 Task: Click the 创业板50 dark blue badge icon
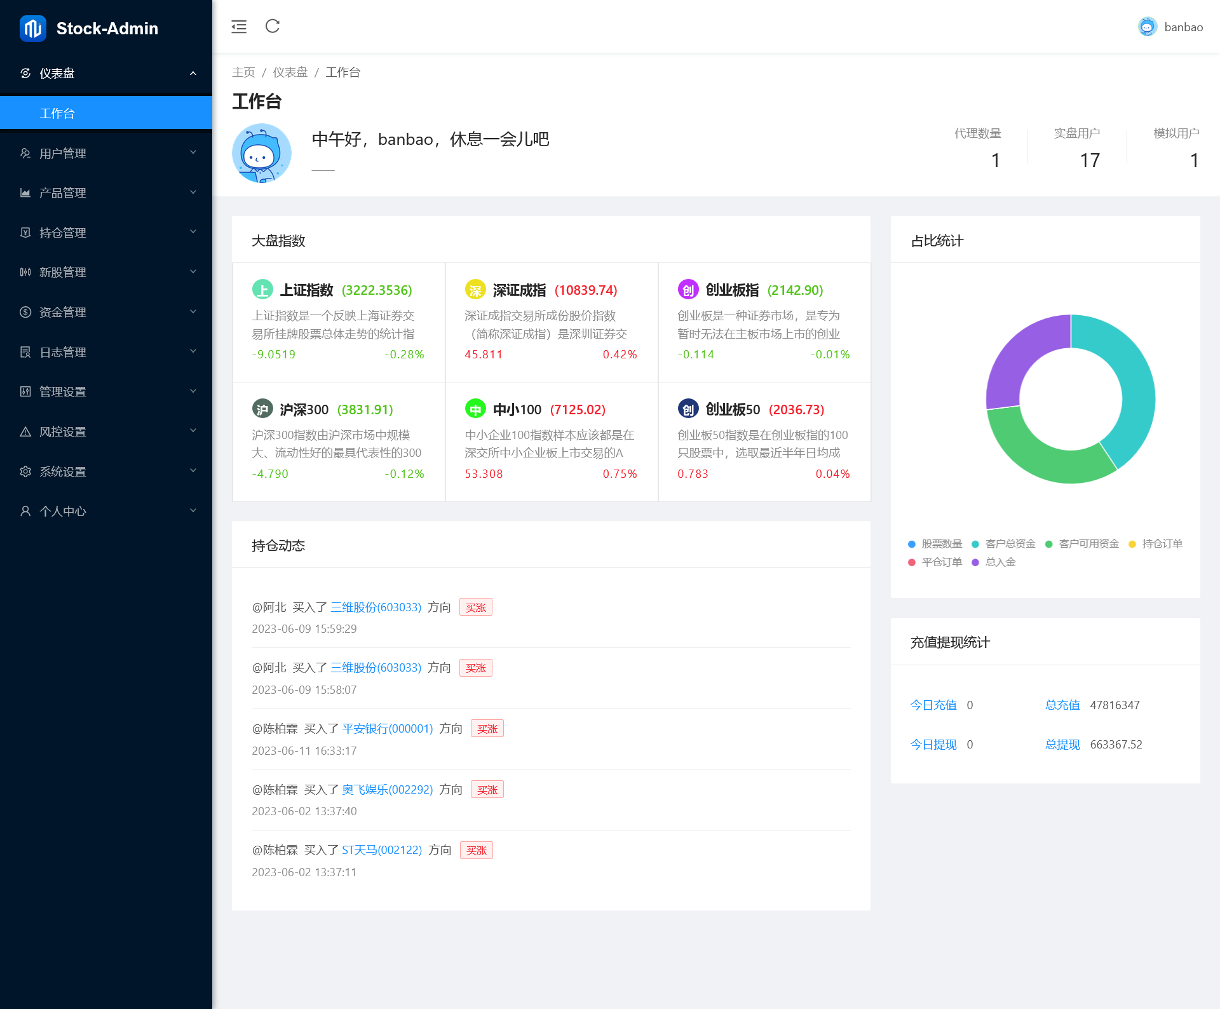point(688,409)
